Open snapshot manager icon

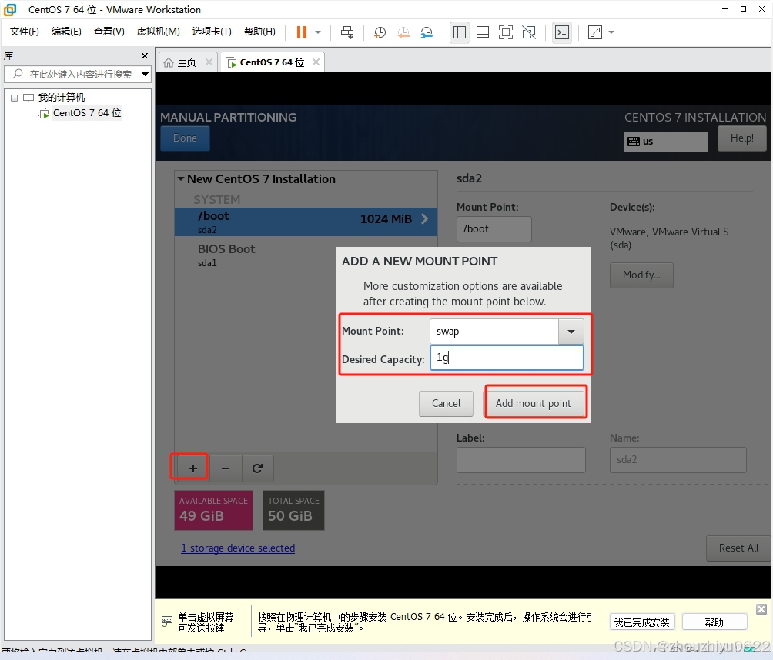coord(427,32)
